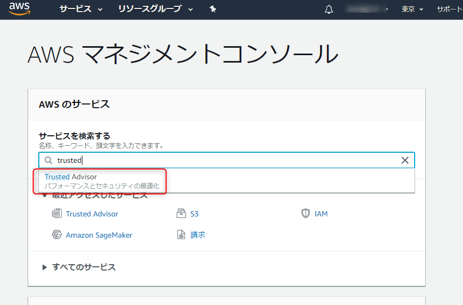Click the Trusted Advisor service icon
Image resolution: width=463 pixels, height=305 pixels.
point(57,213)
